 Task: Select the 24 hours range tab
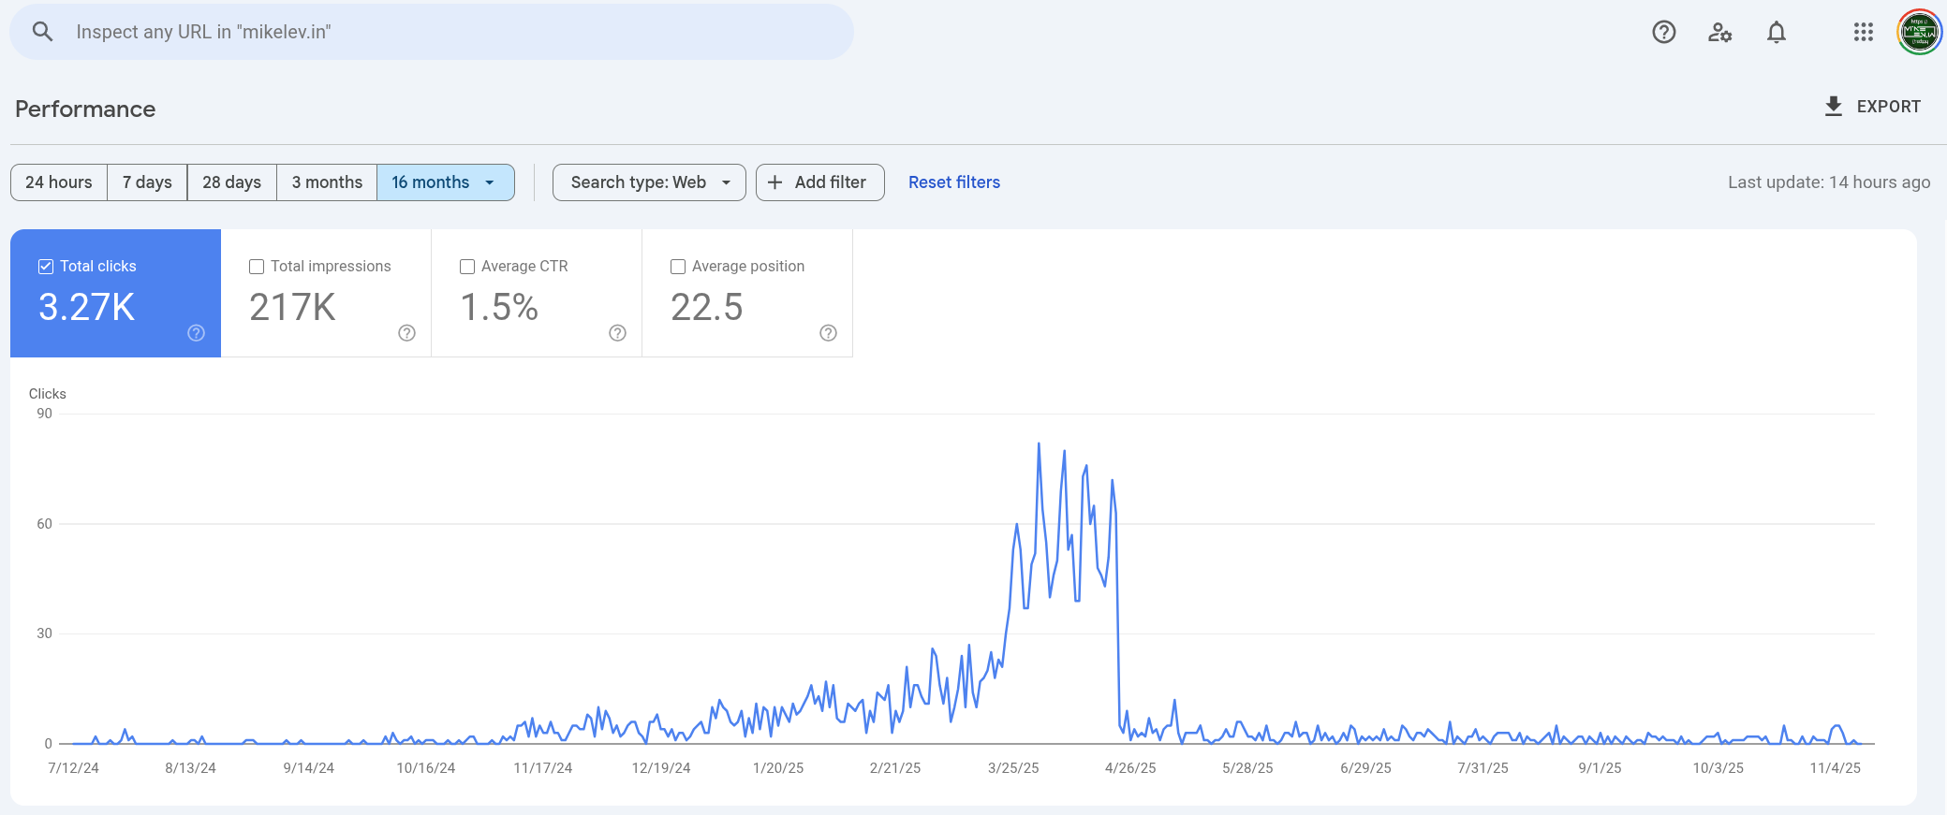59,182
